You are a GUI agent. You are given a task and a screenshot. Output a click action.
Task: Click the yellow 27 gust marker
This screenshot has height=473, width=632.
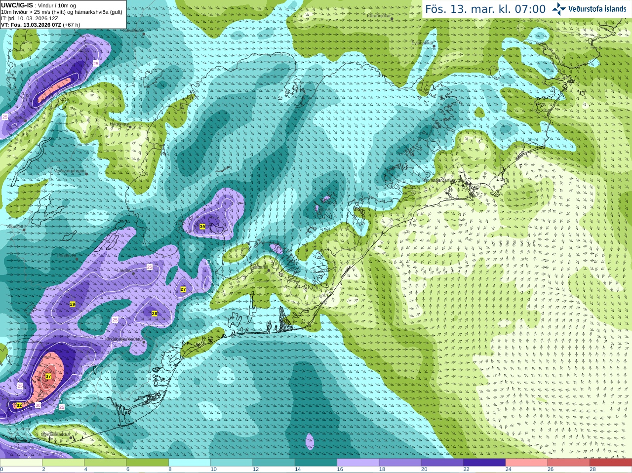coord(183,289)
